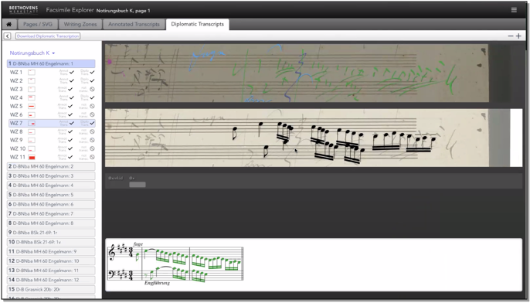Expand page 8 D-BNba MH 60 Engelmann: 8
This screenshot has height=303, width=530.
click(x=51, y=223)
